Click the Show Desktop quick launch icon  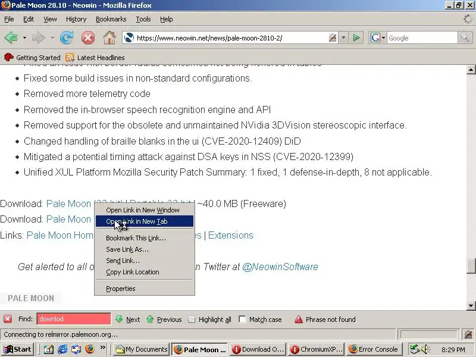[49, 349]
